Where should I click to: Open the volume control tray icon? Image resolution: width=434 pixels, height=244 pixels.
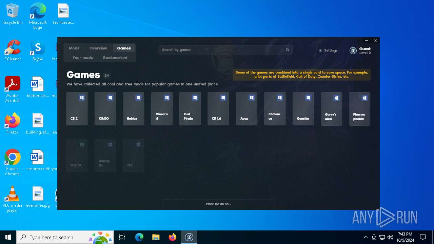tap(390, 237)
